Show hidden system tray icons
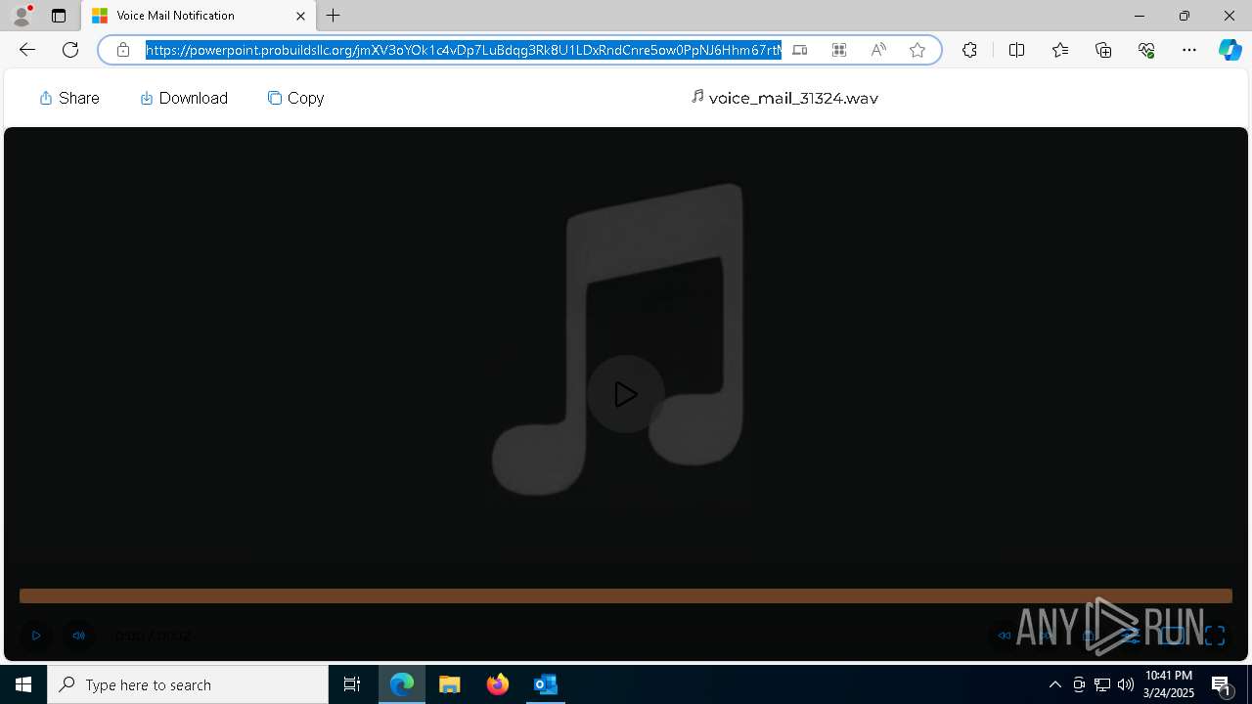Image resolution: width=1252 pixels, height=704 pixels. coord(1054,684)
